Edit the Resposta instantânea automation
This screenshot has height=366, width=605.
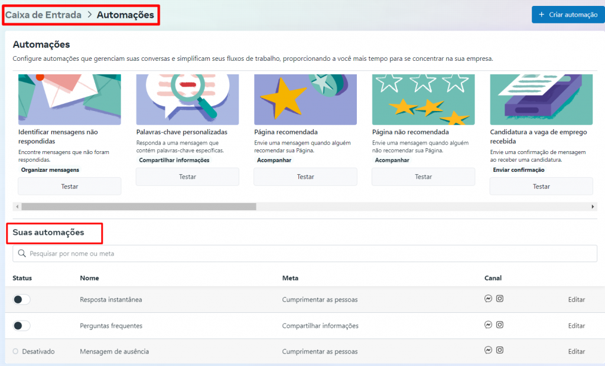click(x=576, y=300)
